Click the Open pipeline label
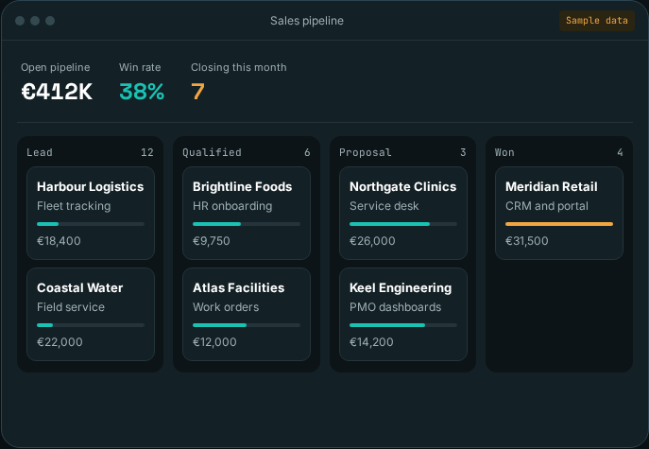 click(x=56, y=67)
